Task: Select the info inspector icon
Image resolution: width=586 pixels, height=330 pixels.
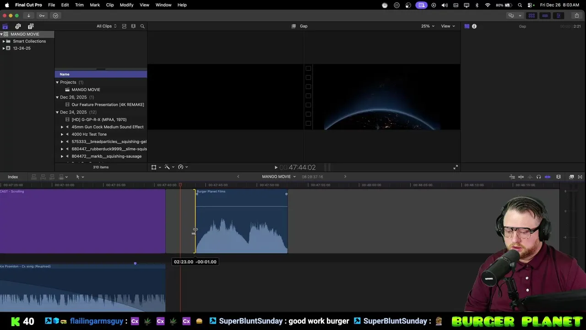Action: tap(474, 26)
